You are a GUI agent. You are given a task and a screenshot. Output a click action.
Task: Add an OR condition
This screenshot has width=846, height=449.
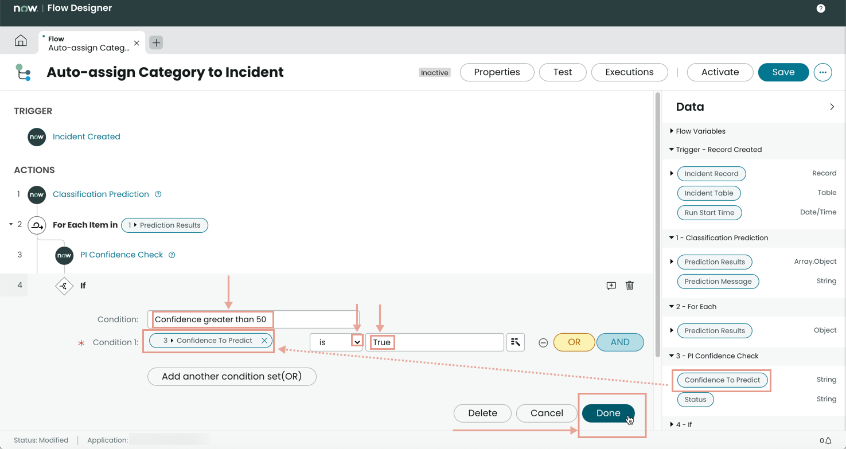[x=574, y=342]
